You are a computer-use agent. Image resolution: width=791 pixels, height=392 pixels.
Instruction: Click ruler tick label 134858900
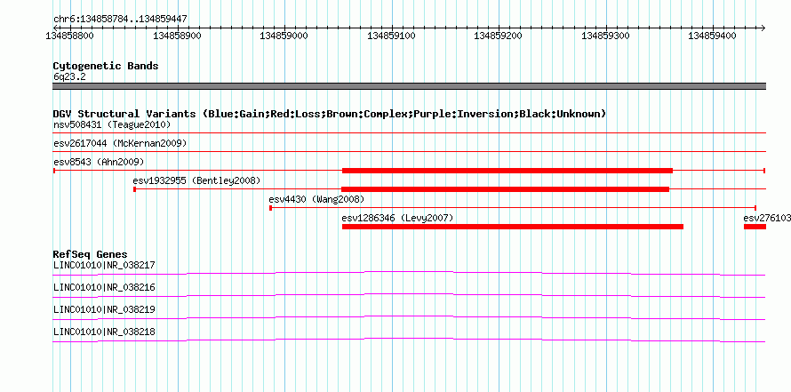tap(177, 36)
